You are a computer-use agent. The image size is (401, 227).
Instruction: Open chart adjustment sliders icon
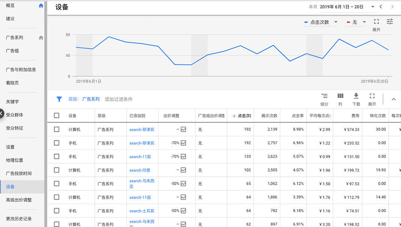pos(390,22)
